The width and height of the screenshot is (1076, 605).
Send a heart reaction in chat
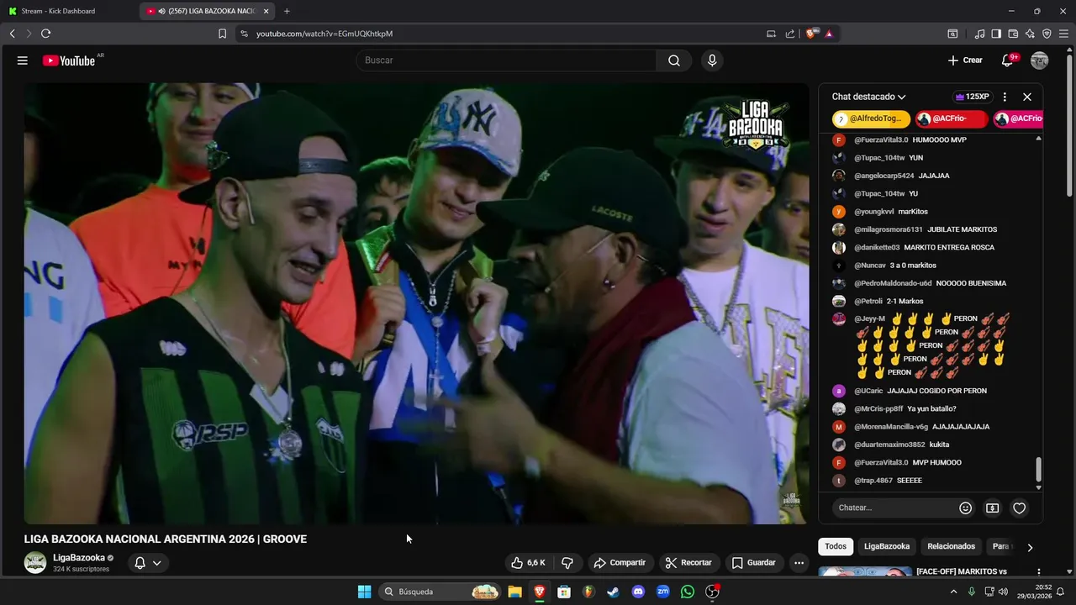1019,508
